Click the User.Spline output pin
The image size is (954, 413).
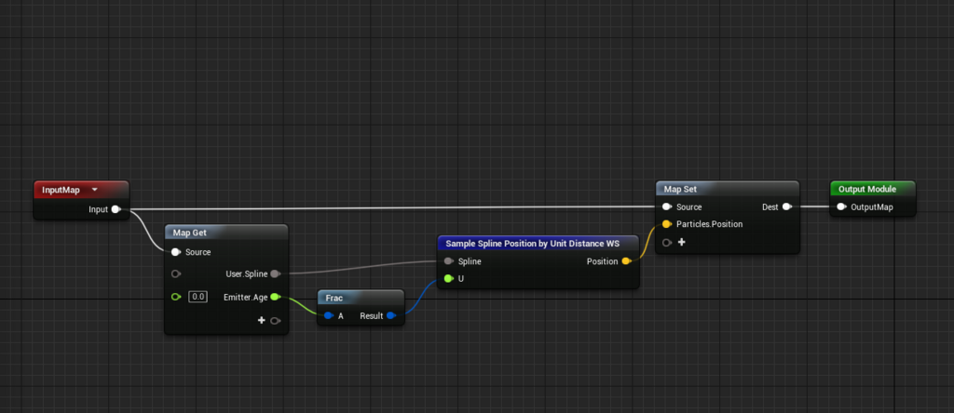[x=275, y=273]
